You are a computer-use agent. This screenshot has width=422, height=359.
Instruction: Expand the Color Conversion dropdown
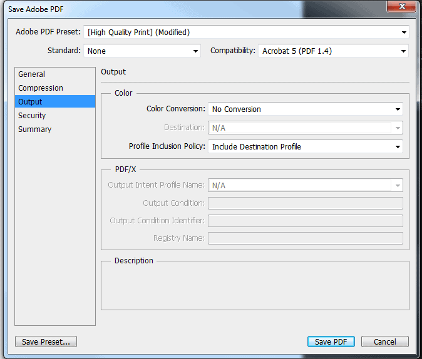tap(305, 109)
